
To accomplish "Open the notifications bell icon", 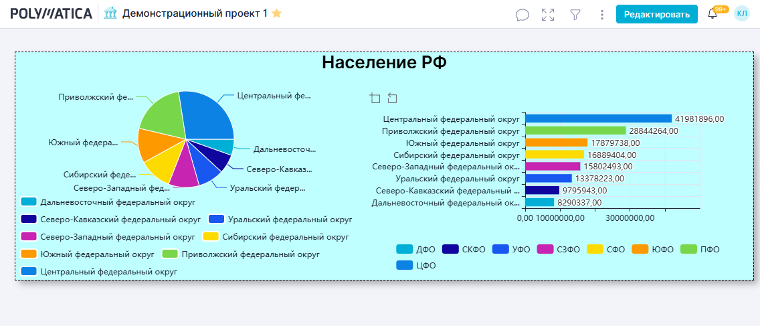I will click(x=712, y=14).
